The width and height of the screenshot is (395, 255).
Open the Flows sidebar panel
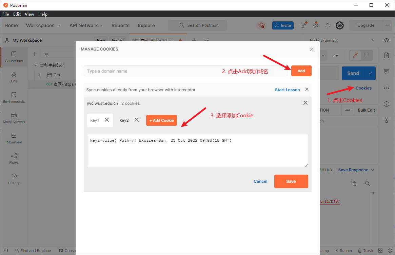click(x=14, y=159)
